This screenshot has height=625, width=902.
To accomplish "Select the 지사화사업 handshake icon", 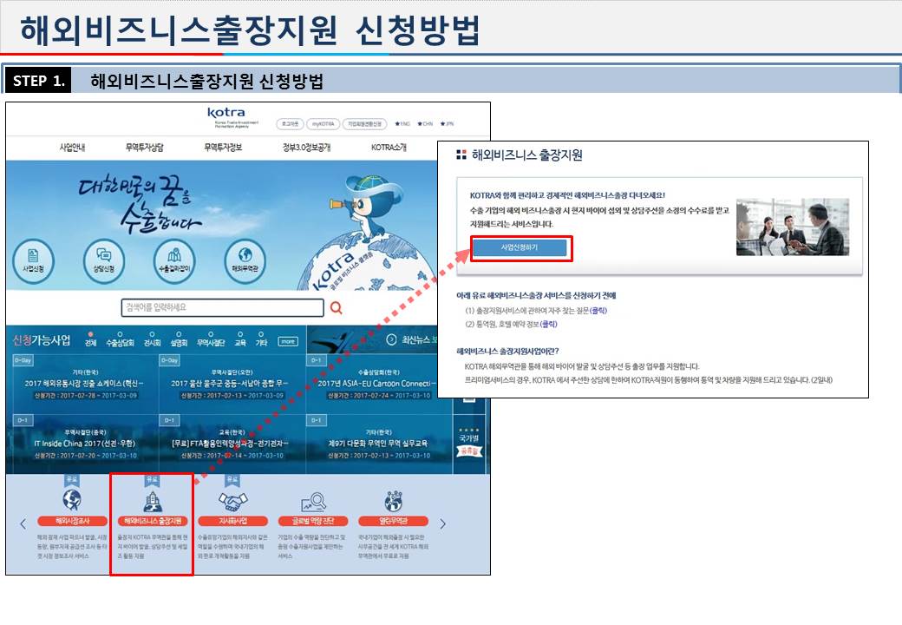I will tap(233, 502).
